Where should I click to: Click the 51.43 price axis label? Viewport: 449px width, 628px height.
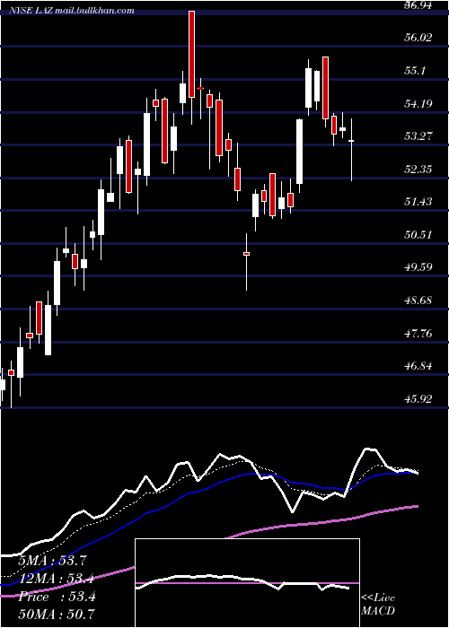(x=418, y=201)
